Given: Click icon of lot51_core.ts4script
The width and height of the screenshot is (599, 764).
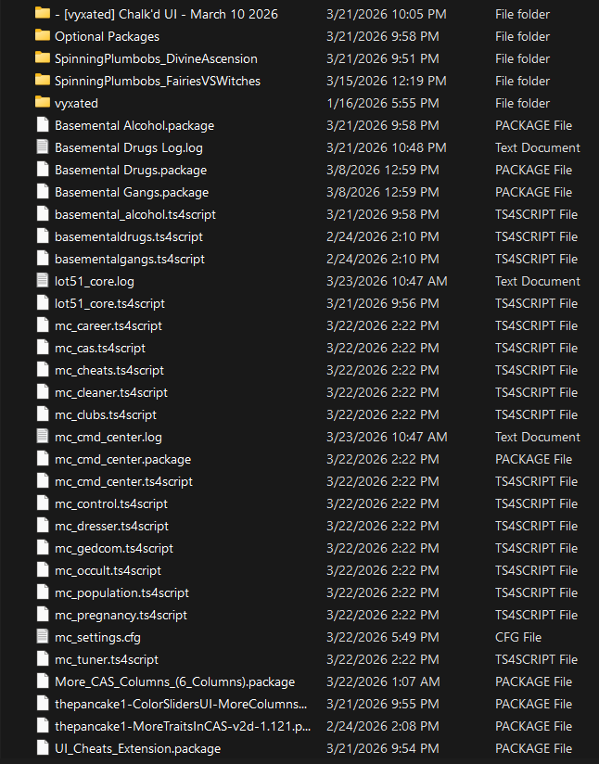Looking at the screenshot, I should point(43,302).
